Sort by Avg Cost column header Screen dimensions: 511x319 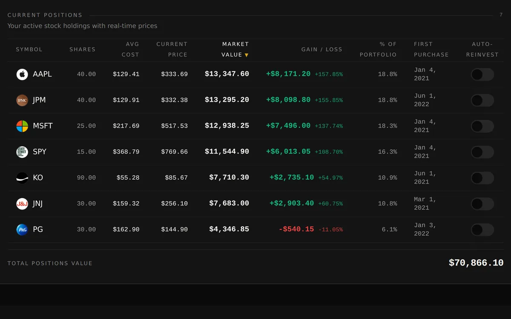tap(130, 49)
